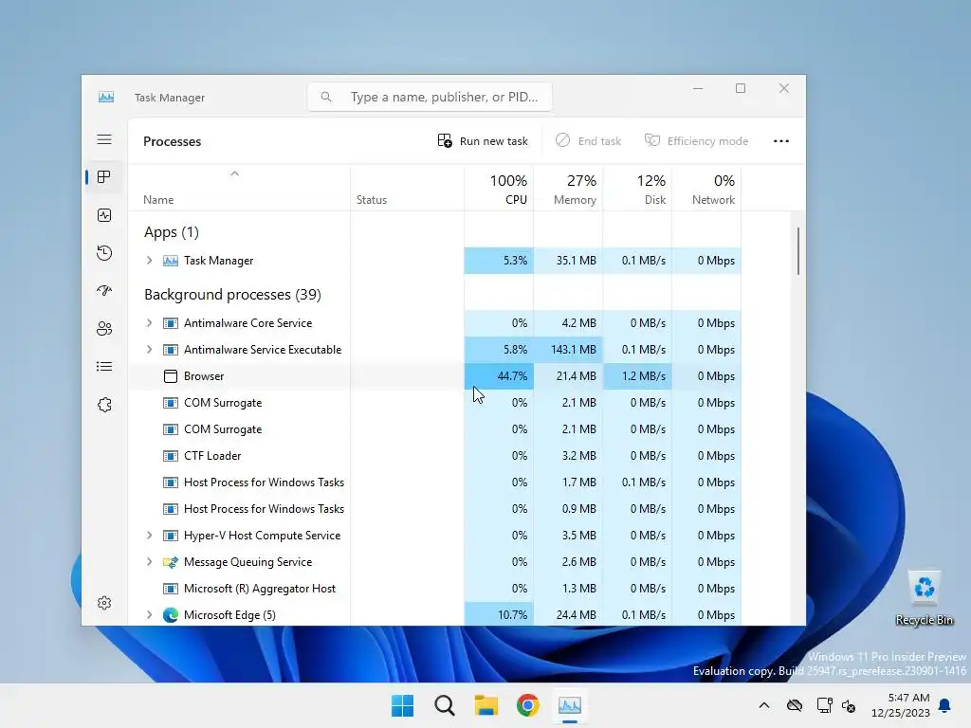Expand the Task Manager app row
Viewport: 971px width, 728px height.
click(149, 261)
